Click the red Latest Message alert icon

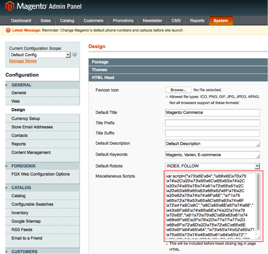(8, 30)
